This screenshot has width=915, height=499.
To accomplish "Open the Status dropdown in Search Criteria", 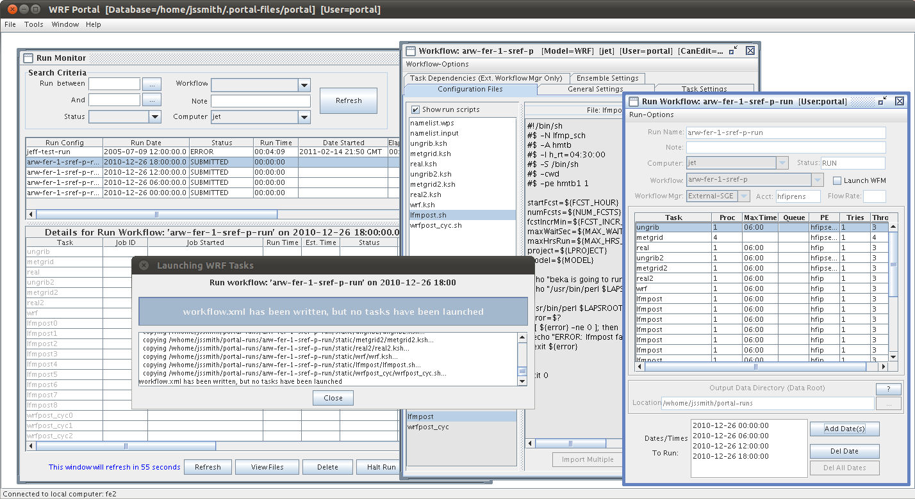I will pos(155,116).
